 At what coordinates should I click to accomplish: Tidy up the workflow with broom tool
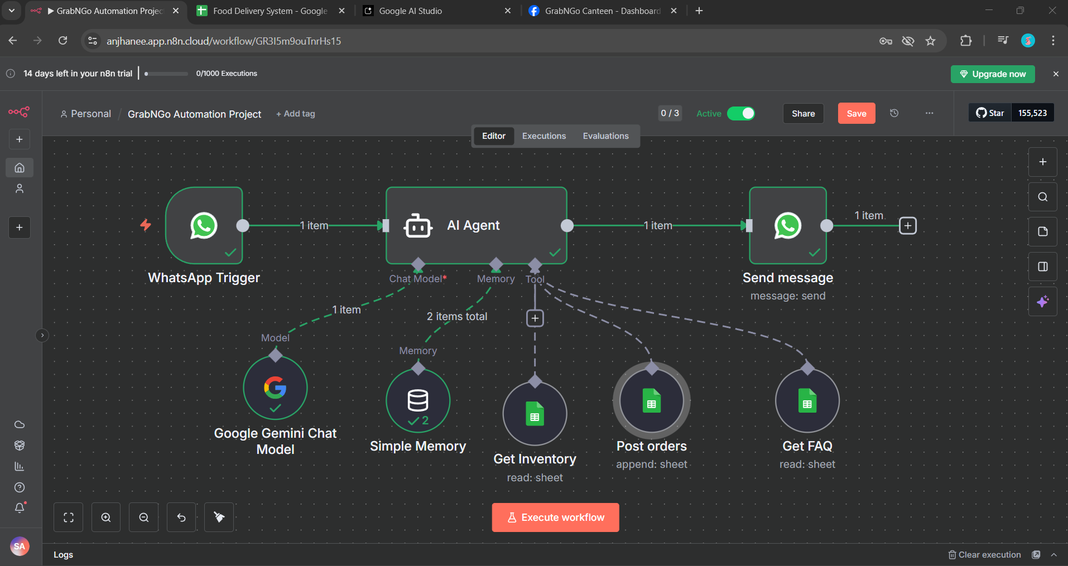coord(218,517)
